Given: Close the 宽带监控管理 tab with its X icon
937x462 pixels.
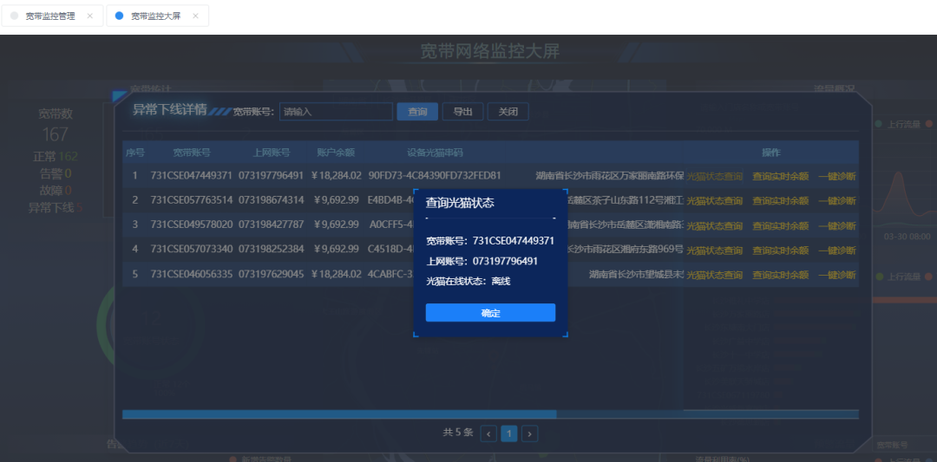Looking at the screenshot, I should 89,16.
